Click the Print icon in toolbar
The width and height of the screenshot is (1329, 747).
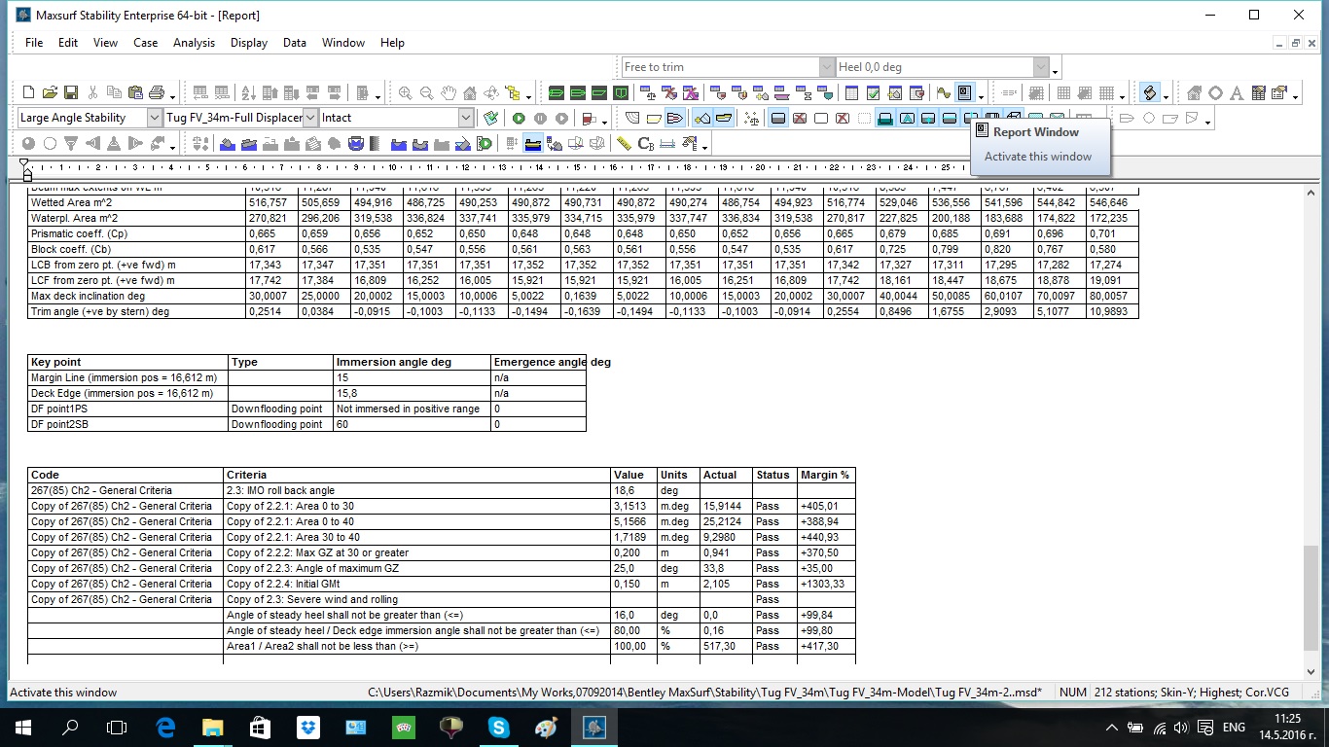pos(158,93)
